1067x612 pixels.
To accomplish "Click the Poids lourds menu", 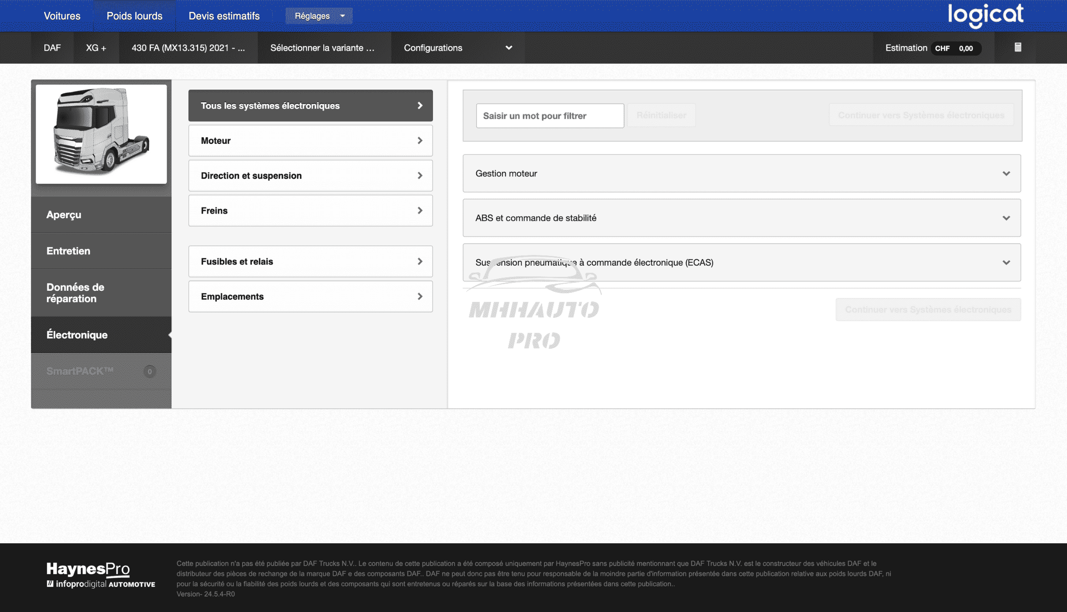I will [x=134, y=16].
